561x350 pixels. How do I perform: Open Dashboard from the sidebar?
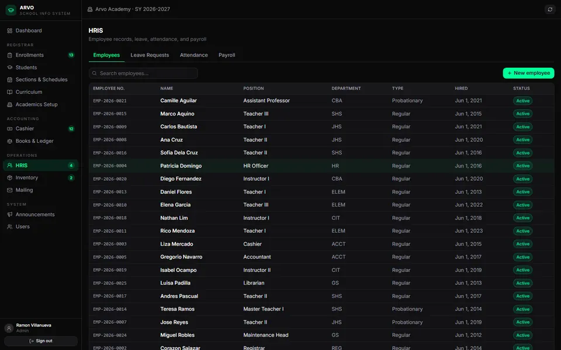click(40, 31)
